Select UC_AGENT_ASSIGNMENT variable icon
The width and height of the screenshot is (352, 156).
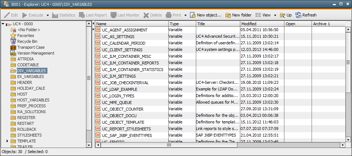pyautogui.click(x=98, y=30)
